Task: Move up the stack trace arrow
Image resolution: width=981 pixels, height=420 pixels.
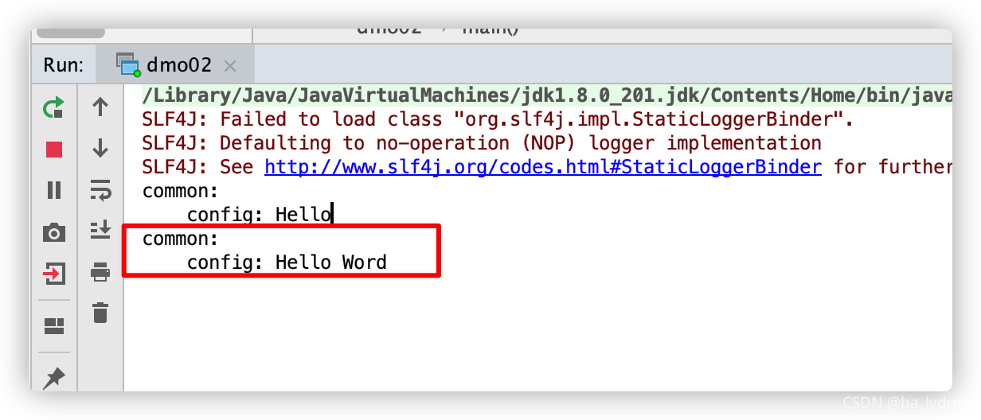Action: pyautogui.click(x=100, y=107)
